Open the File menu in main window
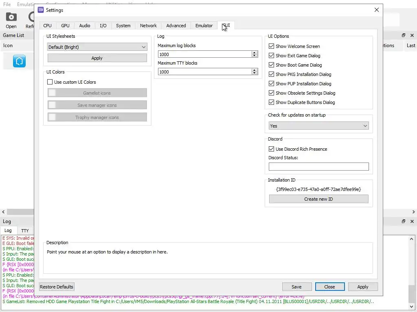Image resolution: width=417 pixels, height=312 pixels. pos(7,4)
